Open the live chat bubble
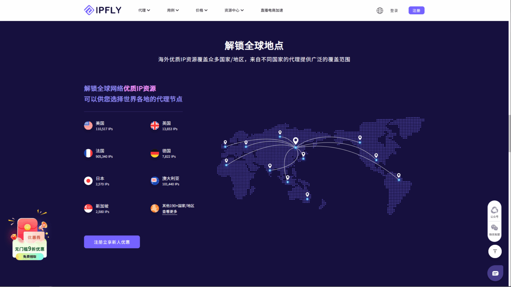 click(x=495, y=272)
